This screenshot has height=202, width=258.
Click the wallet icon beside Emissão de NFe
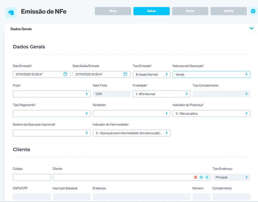[11, 12]
